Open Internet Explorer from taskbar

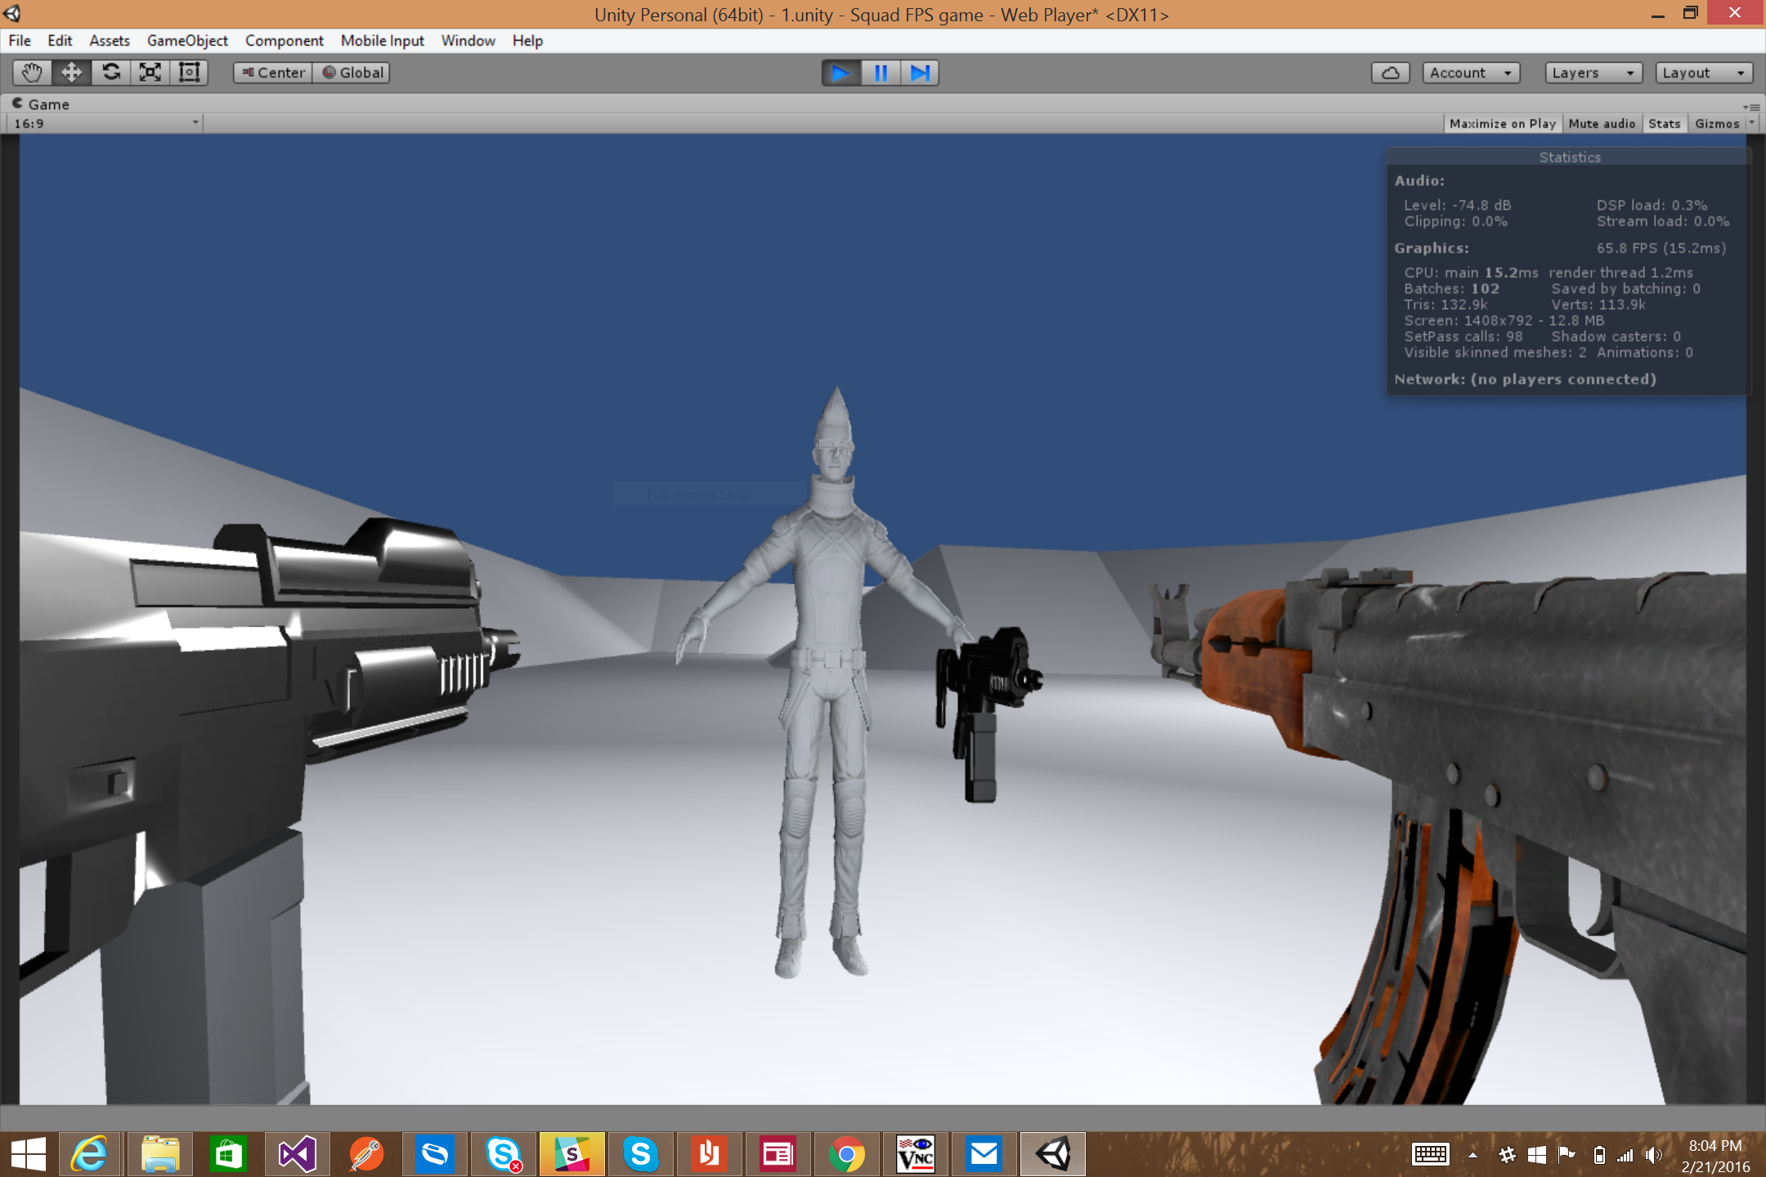pos(90,1154)
